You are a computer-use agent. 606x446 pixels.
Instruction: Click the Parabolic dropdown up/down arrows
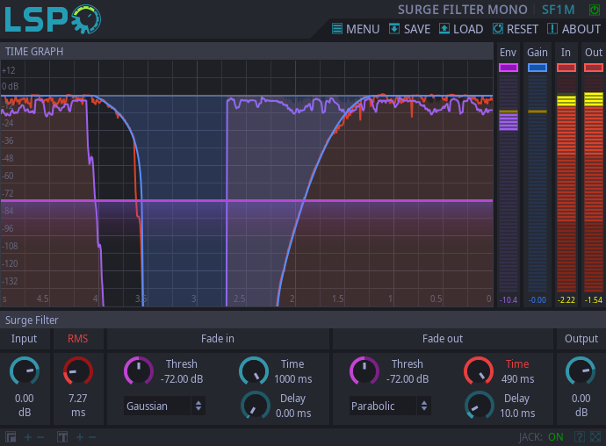pos(424,406)
